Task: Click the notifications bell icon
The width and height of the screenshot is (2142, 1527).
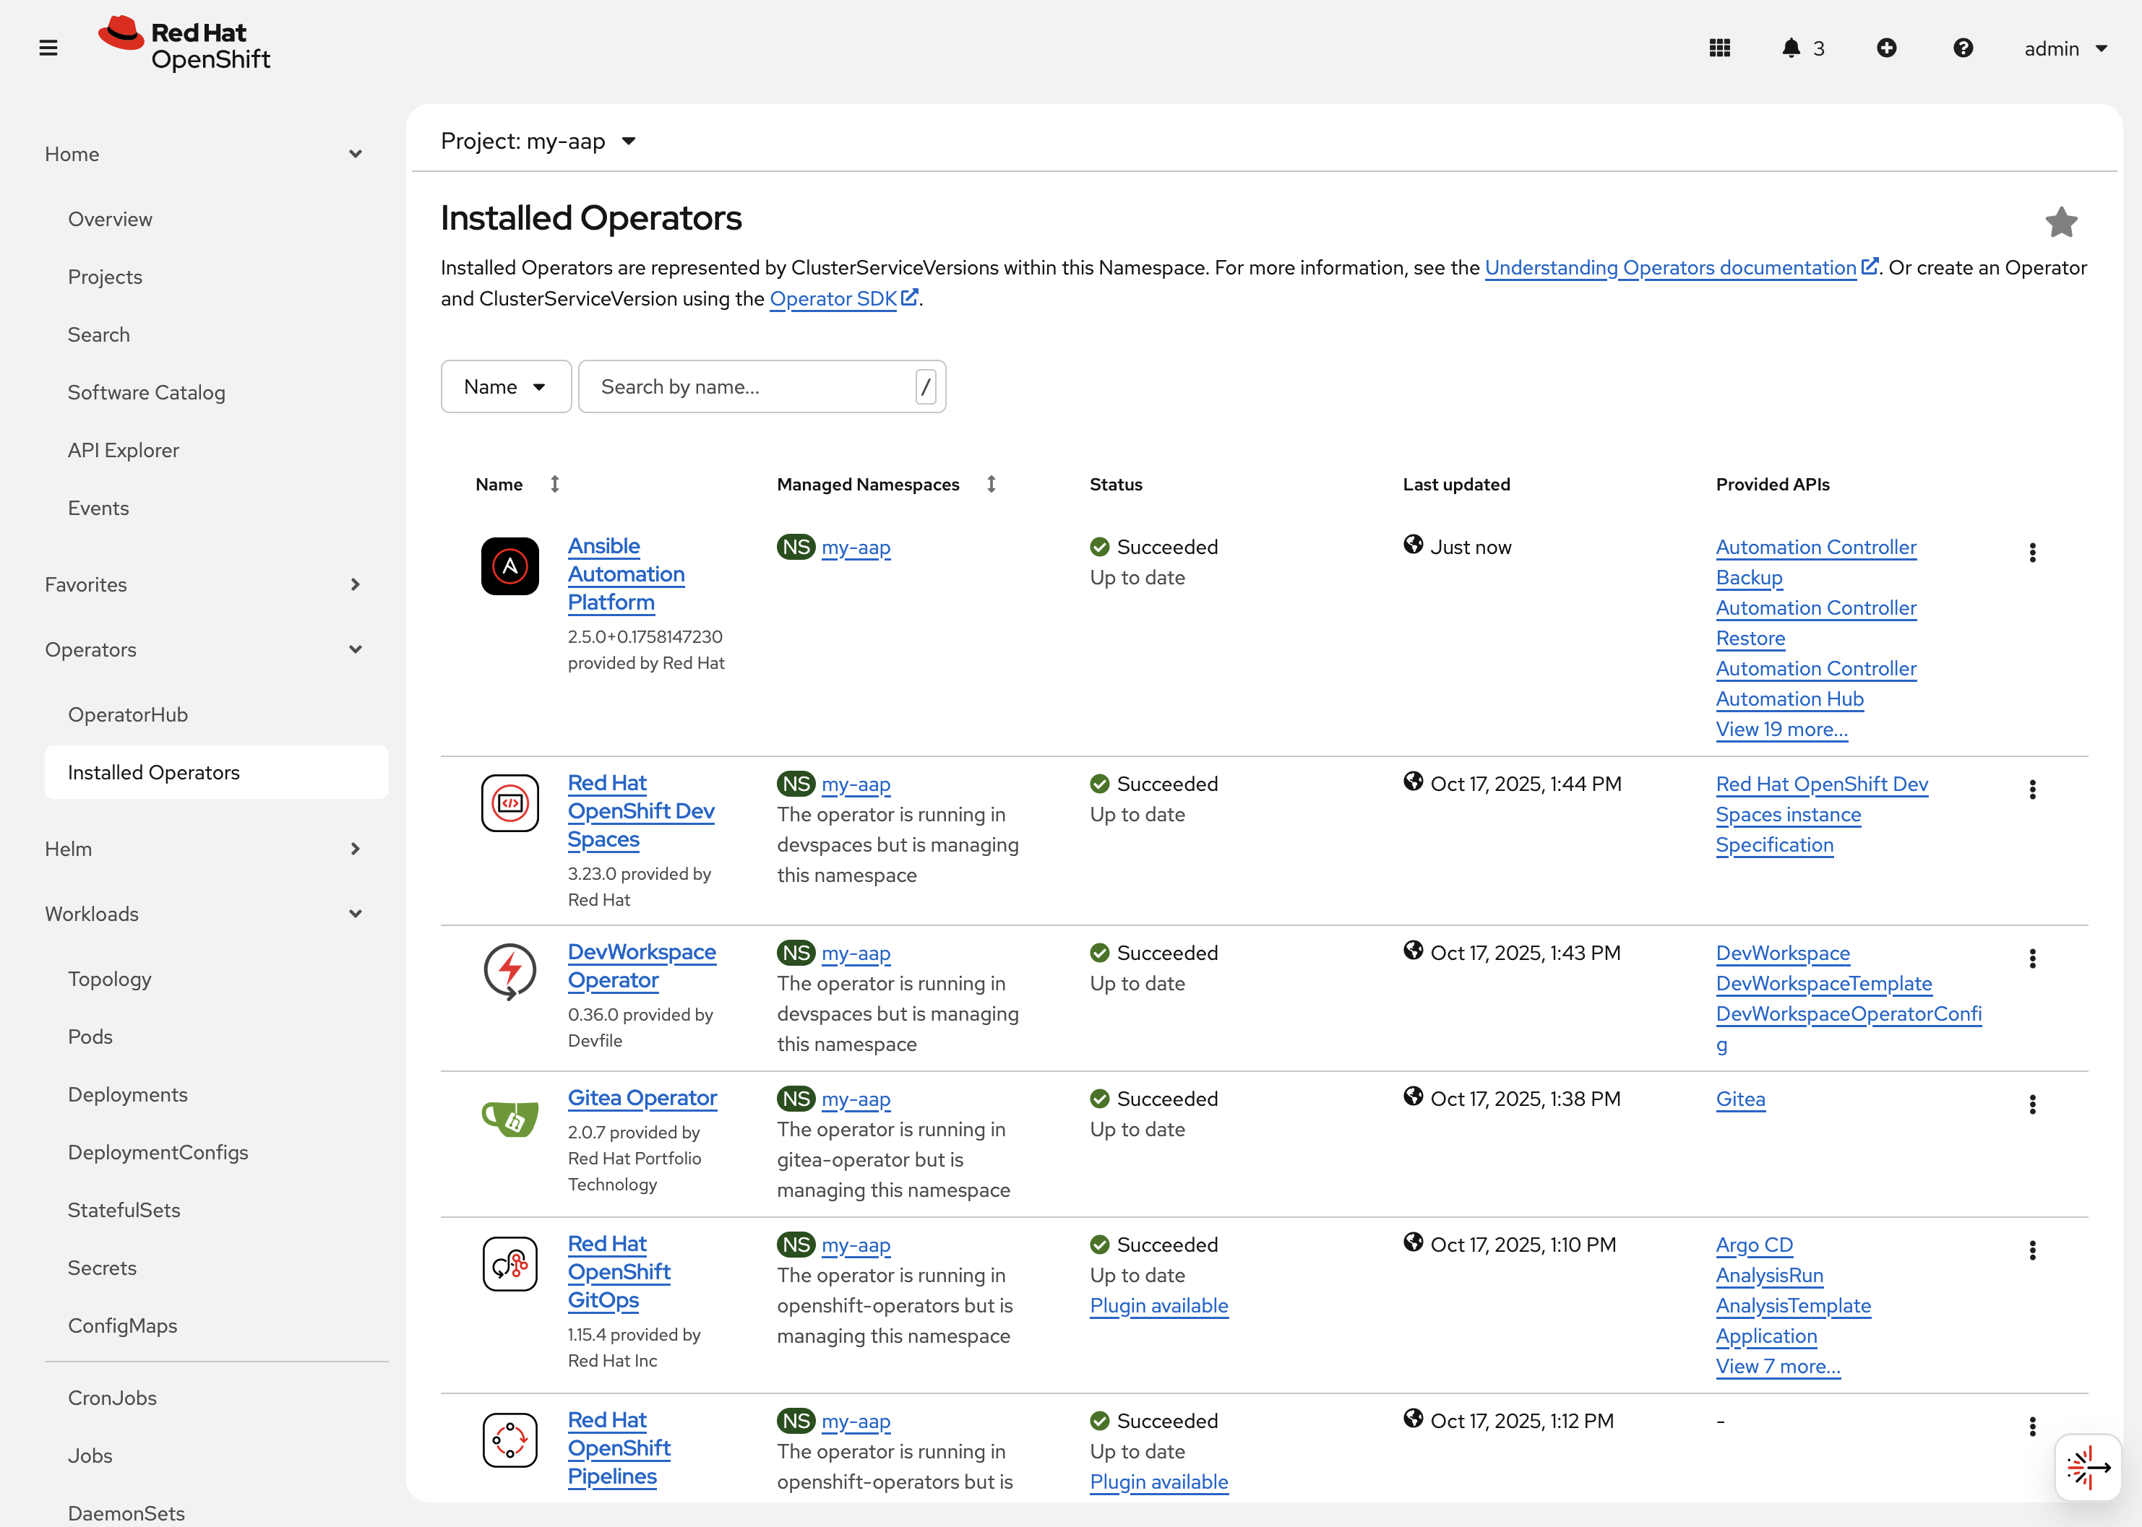Action: [1790, 48]
